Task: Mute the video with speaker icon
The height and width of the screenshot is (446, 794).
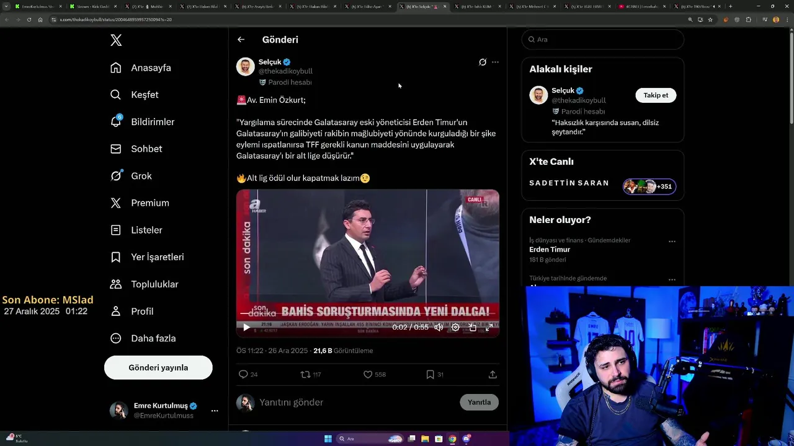Action: tap(439, 327)
